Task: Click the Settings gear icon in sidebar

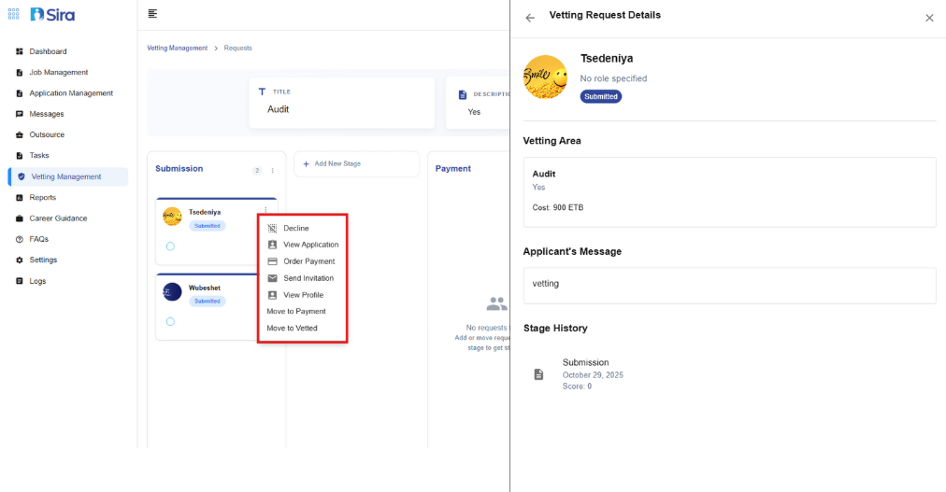Action: (20, 260)
